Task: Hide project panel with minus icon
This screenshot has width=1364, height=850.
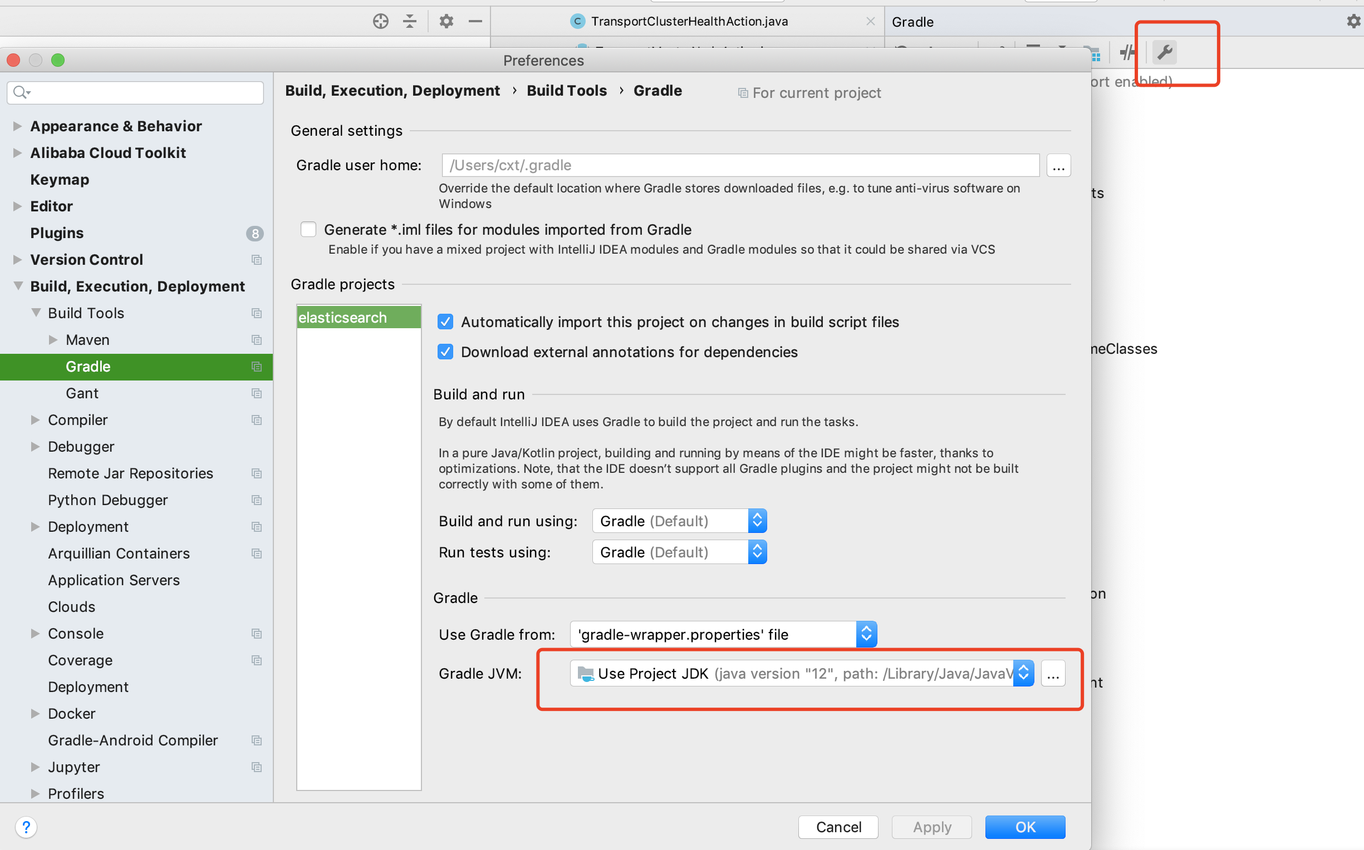Action: (475, 21)
